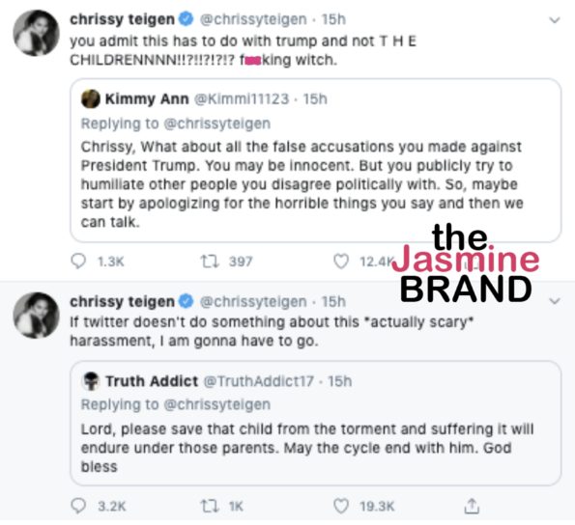Screen dimensions: 575x525
Task: Click @chrissyteigen in Kimmy Ann's reply line
Action: coord(217,124)
